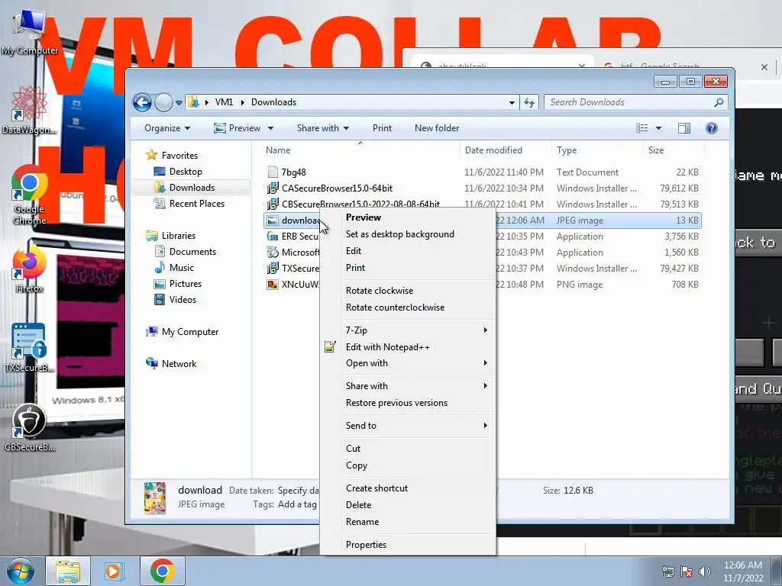This screenshot has width=782, height=586.
Task: Sort files by Type column
Action: point(567,150)
